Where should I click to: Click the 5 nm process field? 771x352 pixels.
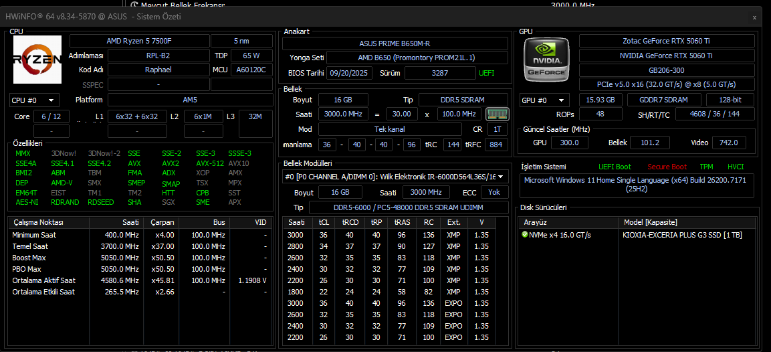click(x=241, y=41)
